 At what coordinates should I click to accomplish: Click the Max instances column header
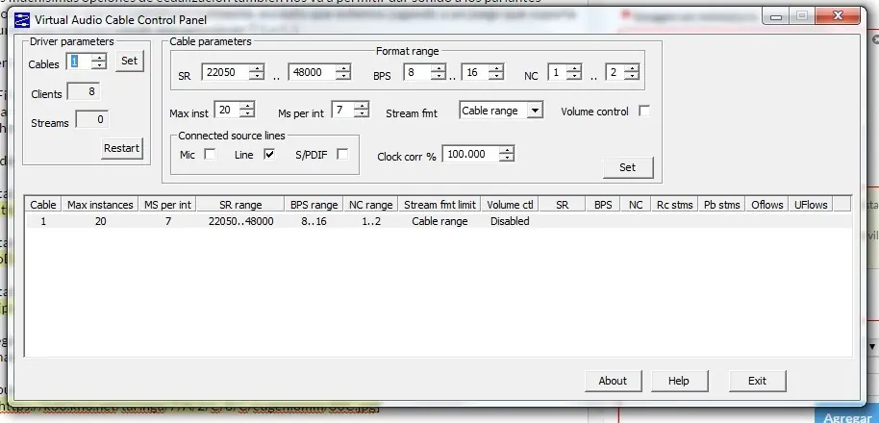[x=100, y=205]
